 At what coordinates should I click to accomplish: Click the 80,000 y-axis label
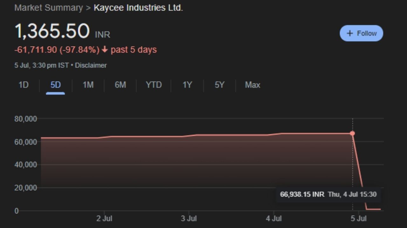coord(26,119)
